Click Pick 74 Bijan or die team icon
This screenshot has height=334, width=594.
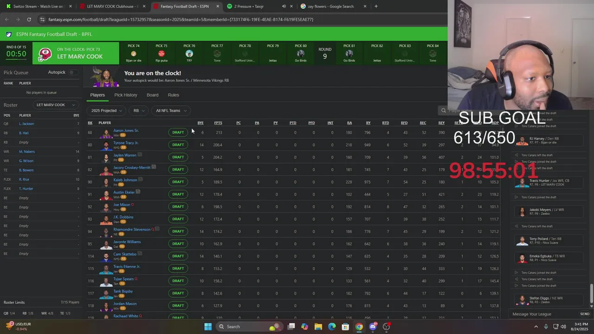pos(134,54)
